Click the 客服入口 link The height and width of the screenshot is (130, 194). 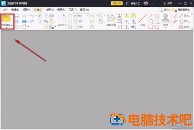[133, 3]
